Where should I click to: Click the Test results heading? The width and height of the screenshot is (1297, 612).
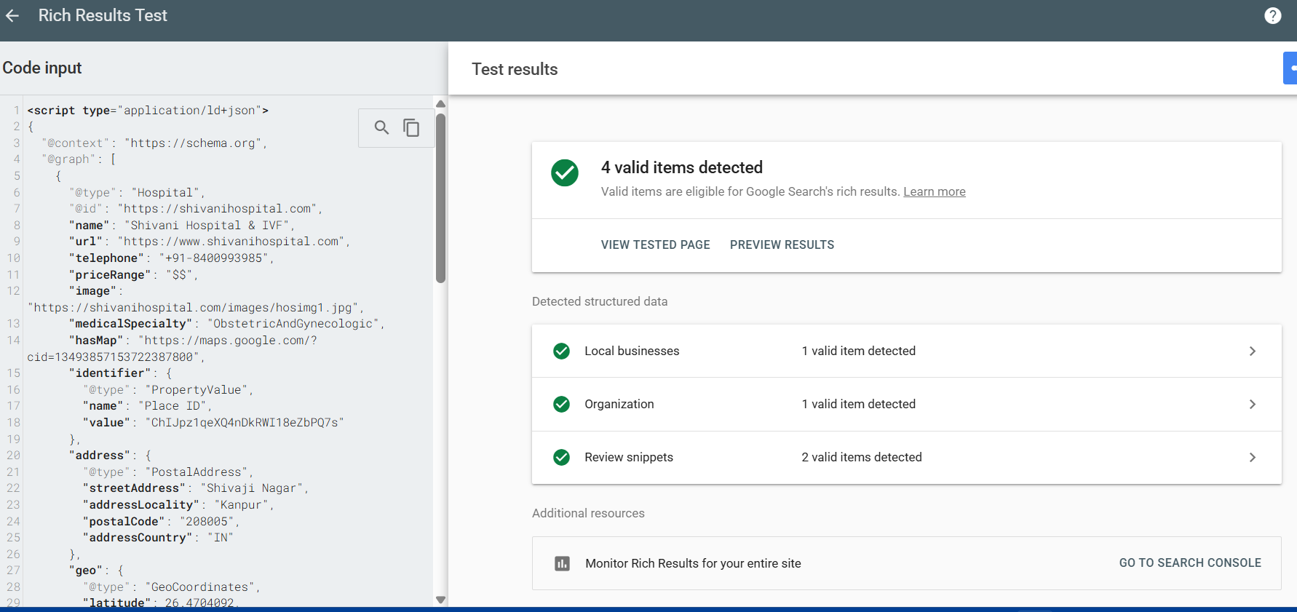coord(515,69)
